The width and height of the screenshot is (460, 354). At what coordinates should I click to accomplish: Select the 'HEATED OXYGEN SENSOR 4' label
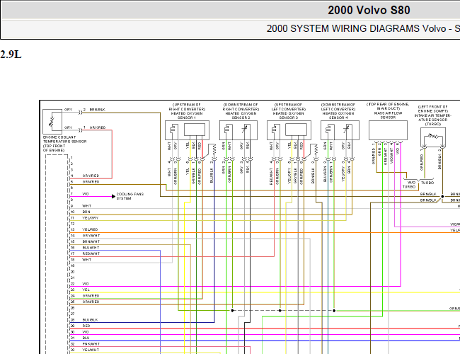338,115
